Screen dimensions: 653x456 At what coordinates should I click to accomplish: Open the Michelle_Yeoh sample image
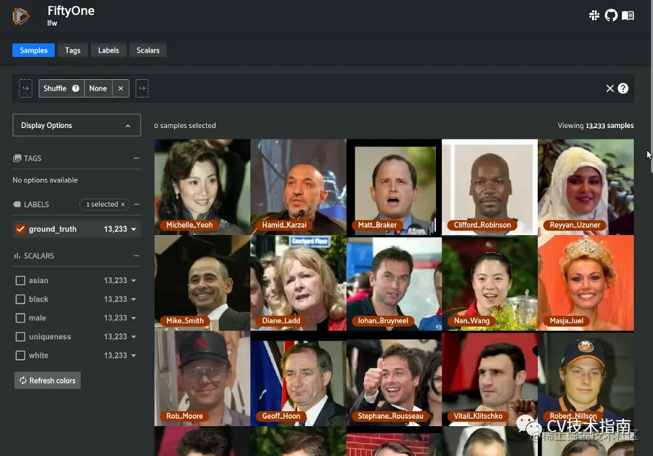202,187
